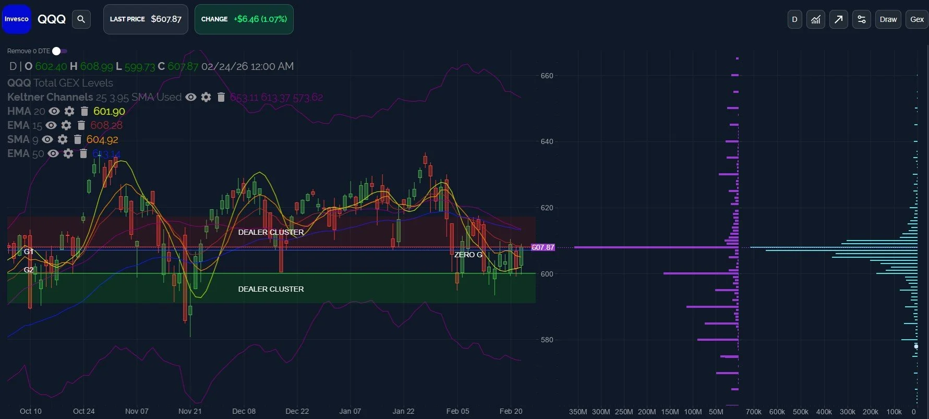The image size is (929, 419).
Task: Click the purple GEX bar at 600
Action: (701, 273)
